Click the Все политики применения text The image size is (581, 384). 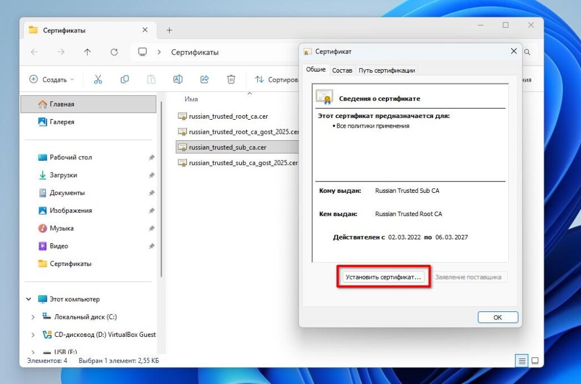coord(373,126)
